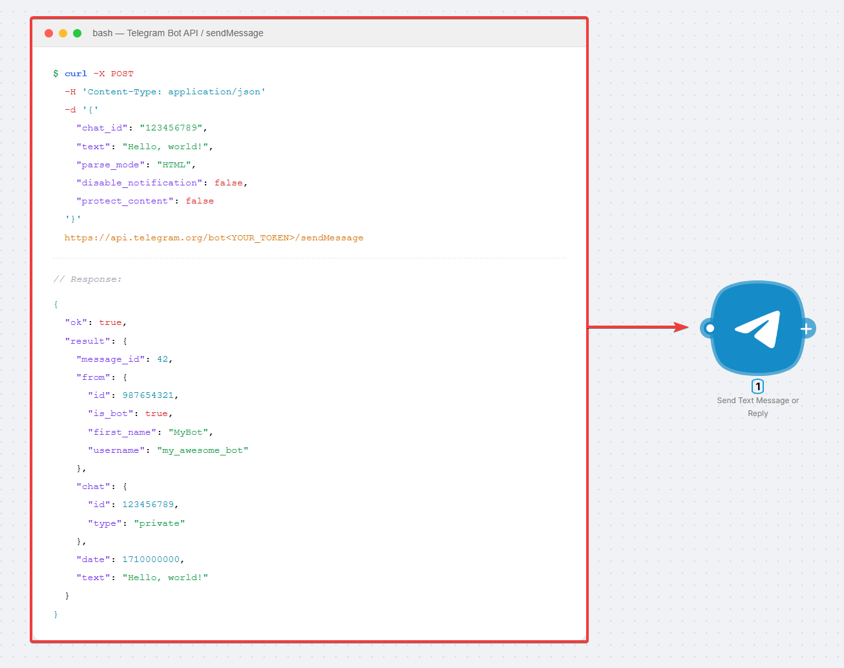Click the "my_awesome_bot" username value
The image size is (844, 668).
point(202,450)
